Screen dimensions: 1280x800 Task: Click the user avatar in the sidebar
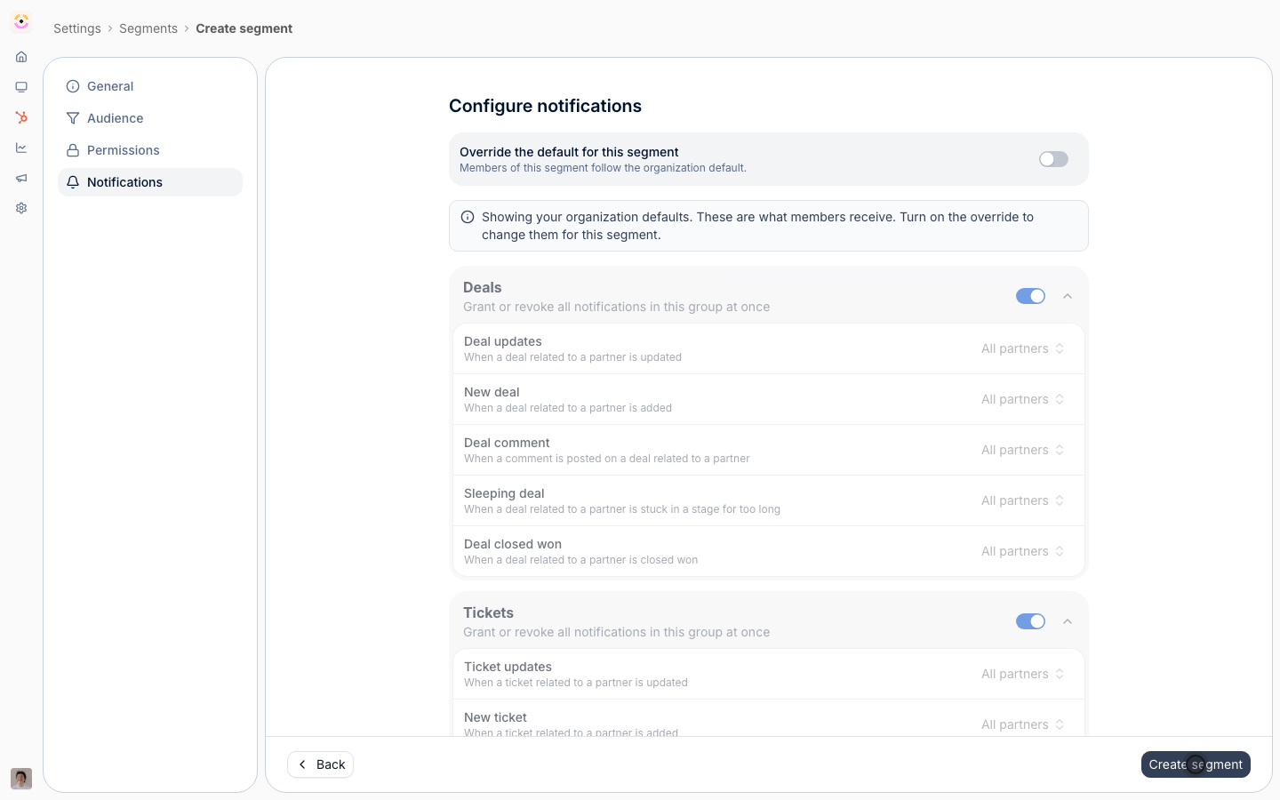[x=21, y=779]
